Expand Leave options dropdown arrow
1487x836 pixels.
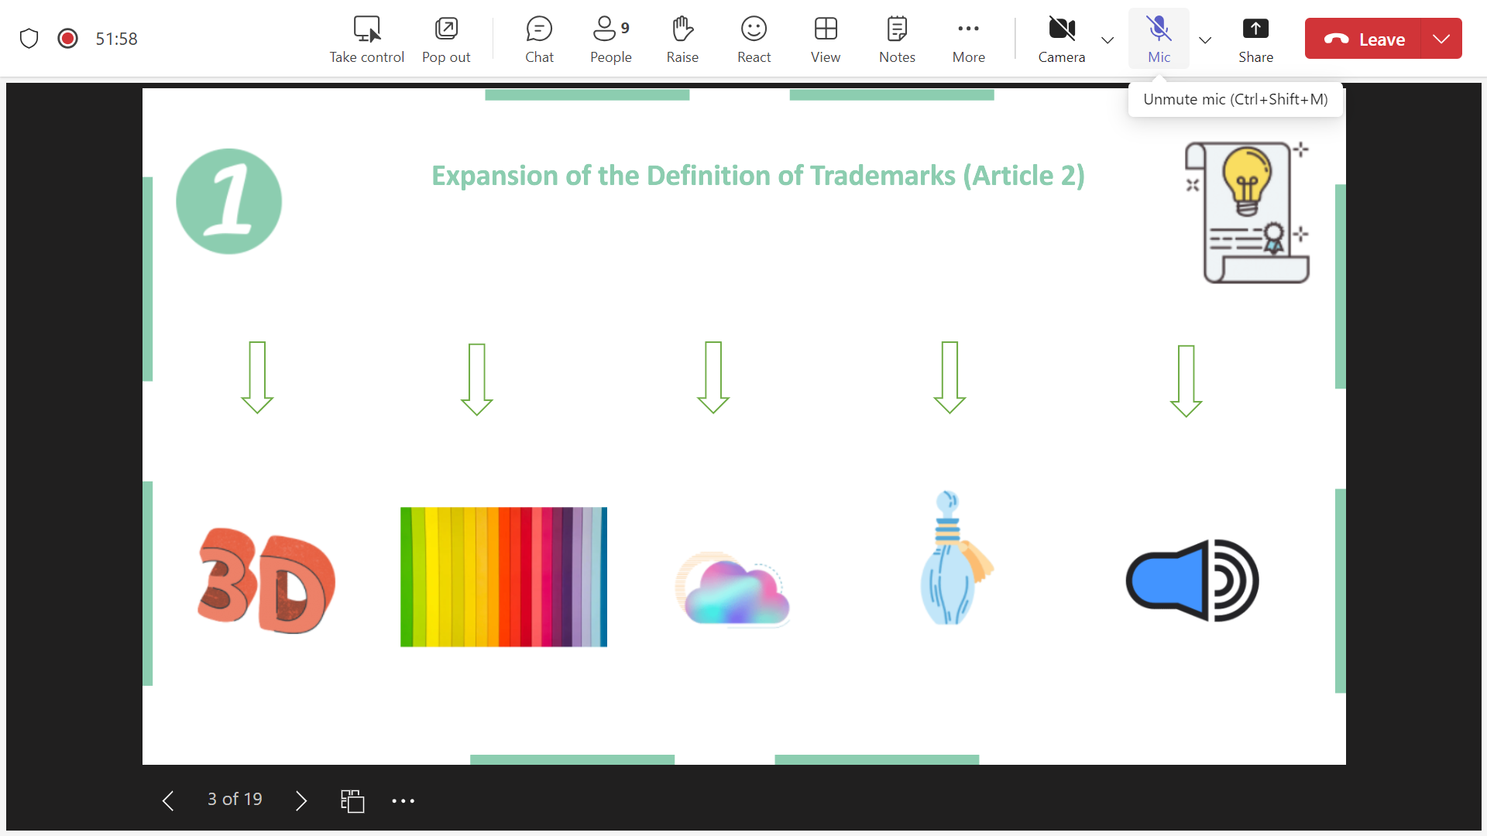pyautogui.click(x=1441, y=39)
